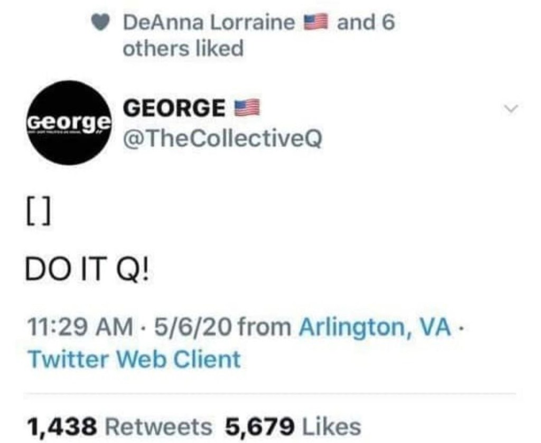
Task: Click the Twitter Web Client source link
Action: [x=134, y=359]
